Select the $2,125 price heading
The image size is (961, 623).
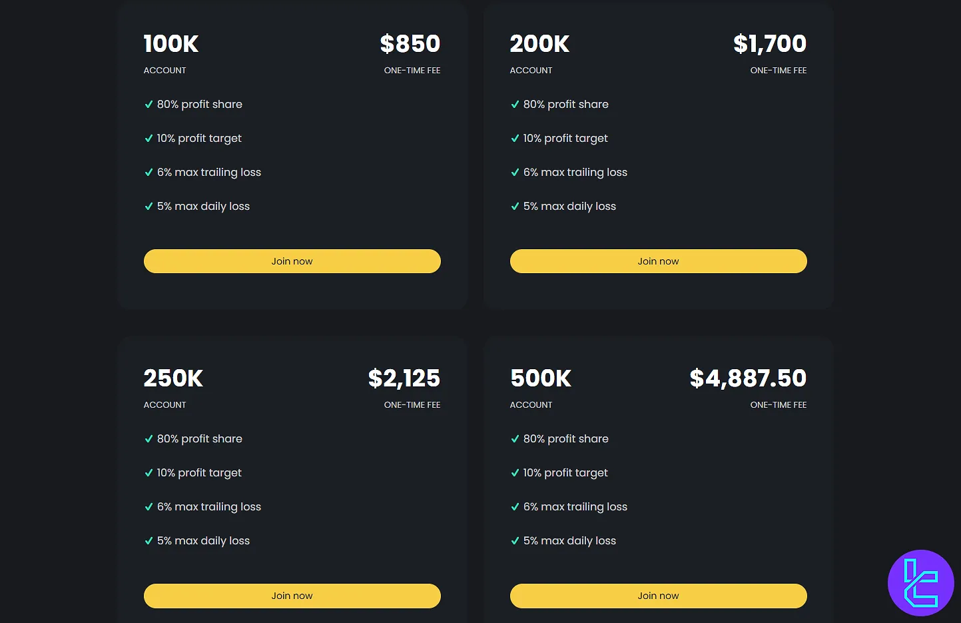pos(404,378)
